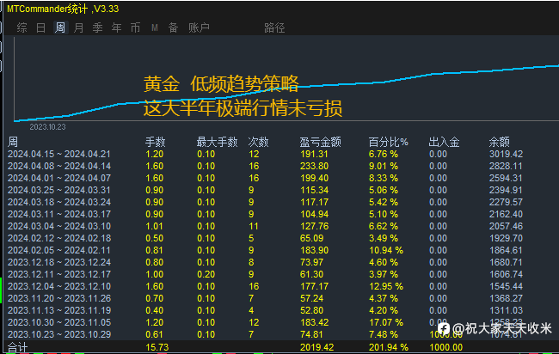Viewport: 559px width, 354px height.
Task: Click the 盈亏金额 column header
Action: coord(320,142)
